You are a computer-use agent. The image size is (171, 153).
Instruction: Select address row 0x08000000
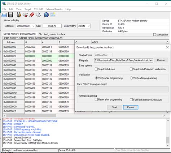13,47
